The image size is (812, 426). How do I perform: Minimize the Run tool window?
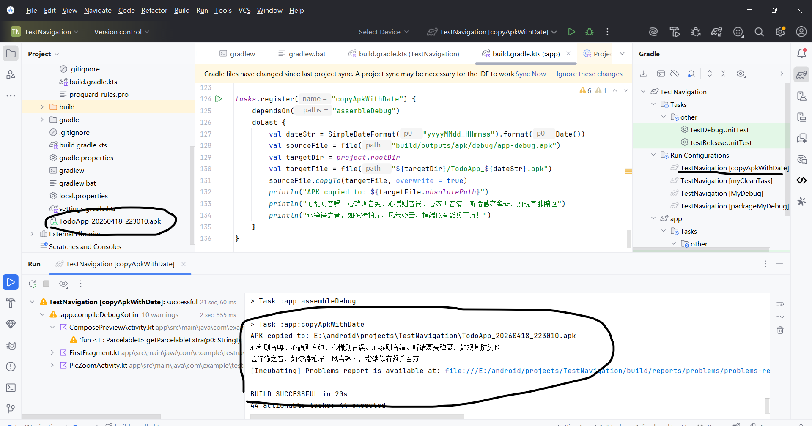pos(779,264)
